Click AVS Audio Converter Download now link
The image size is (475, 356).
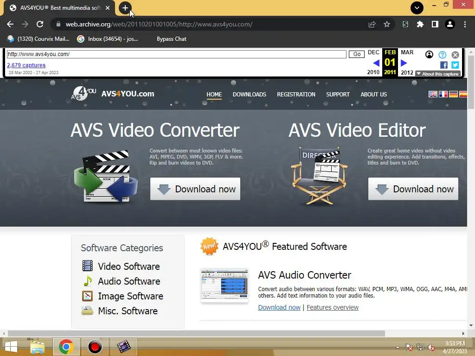(279, 308)
